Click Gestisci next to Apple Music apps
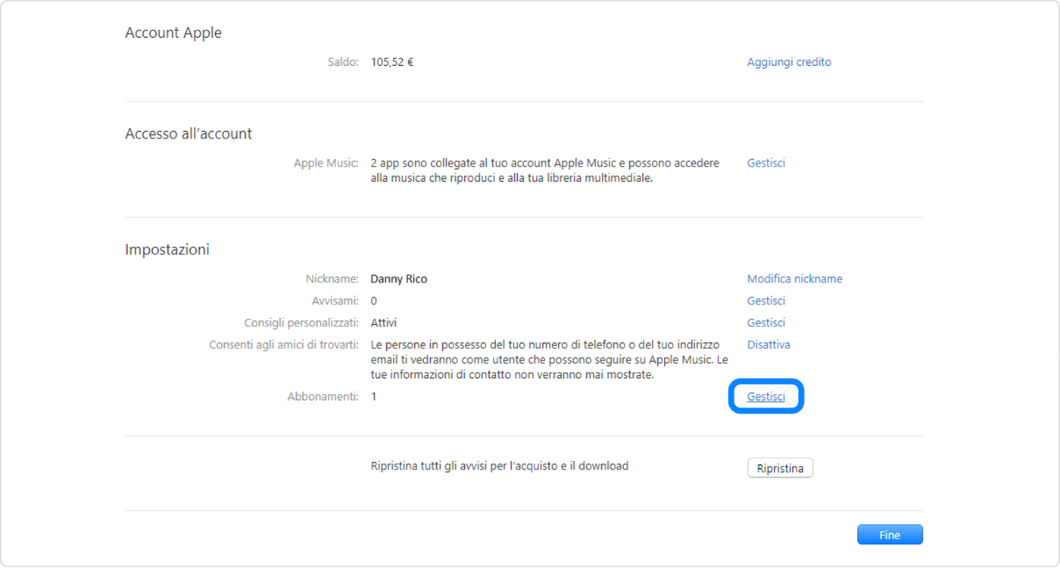Image resolution: width=1060 pixels, height=568 pixels. click(x=765, y=162)
